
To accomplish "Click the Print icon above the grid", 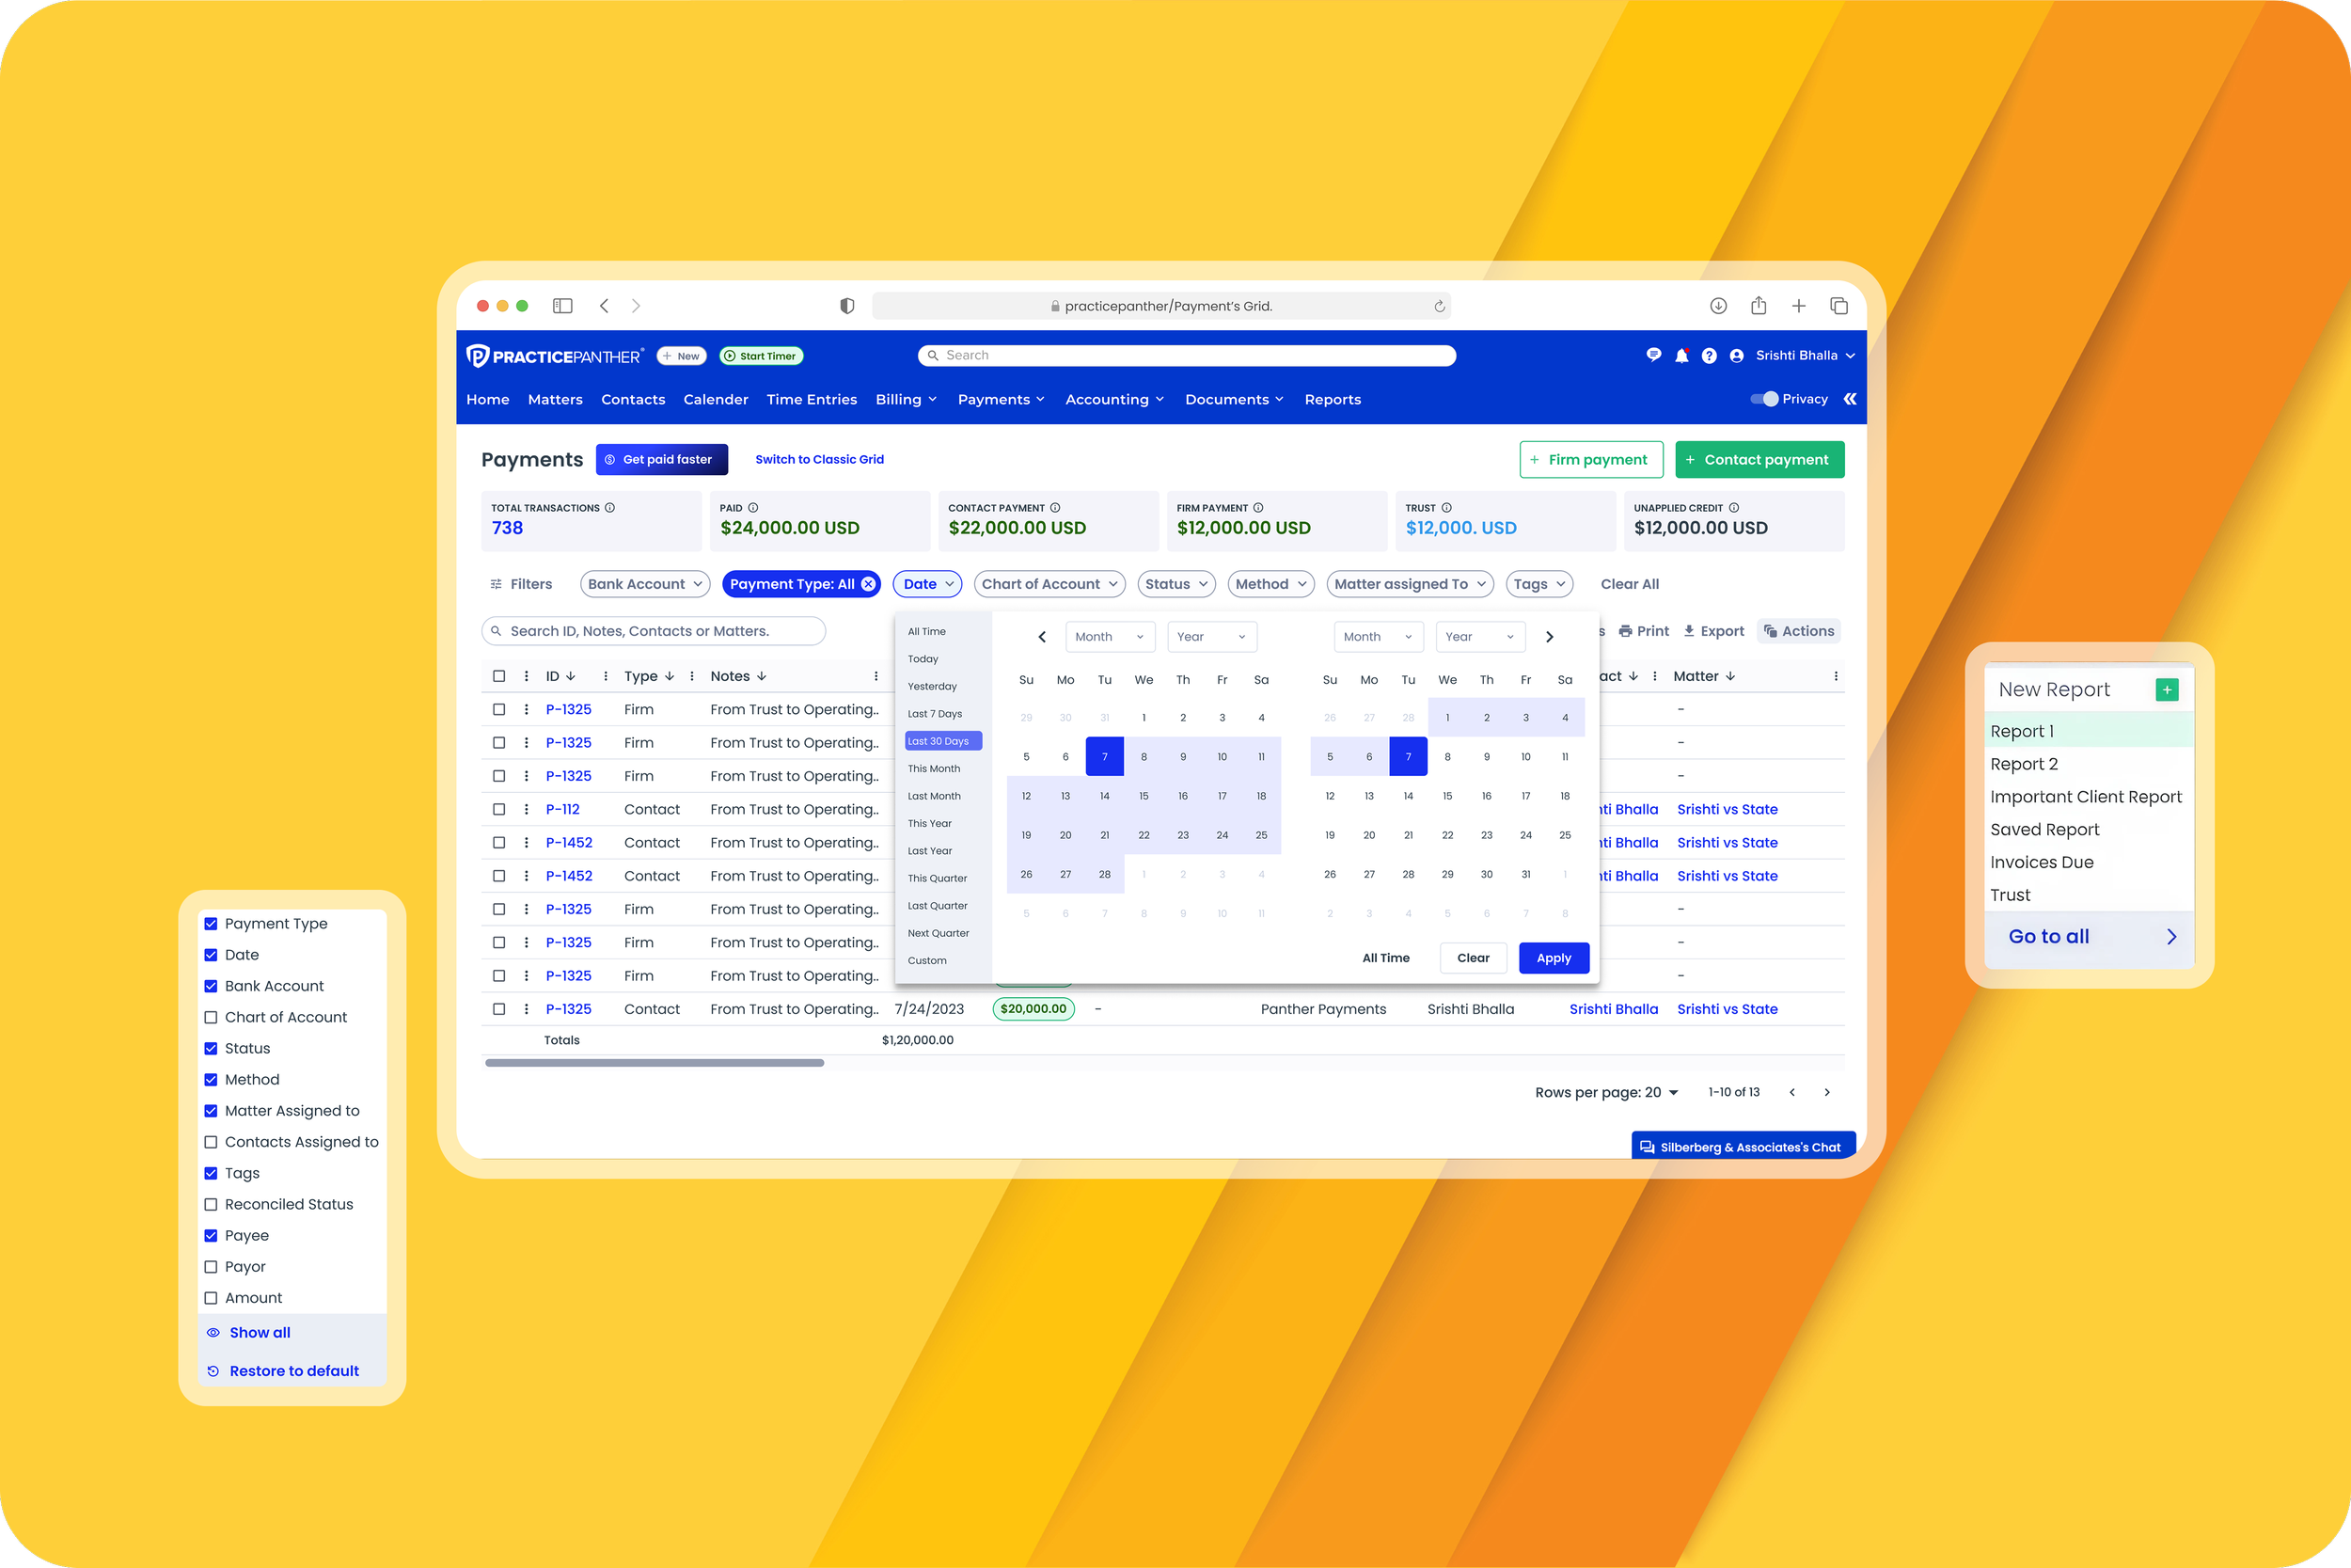I will tap(1627, 630).
